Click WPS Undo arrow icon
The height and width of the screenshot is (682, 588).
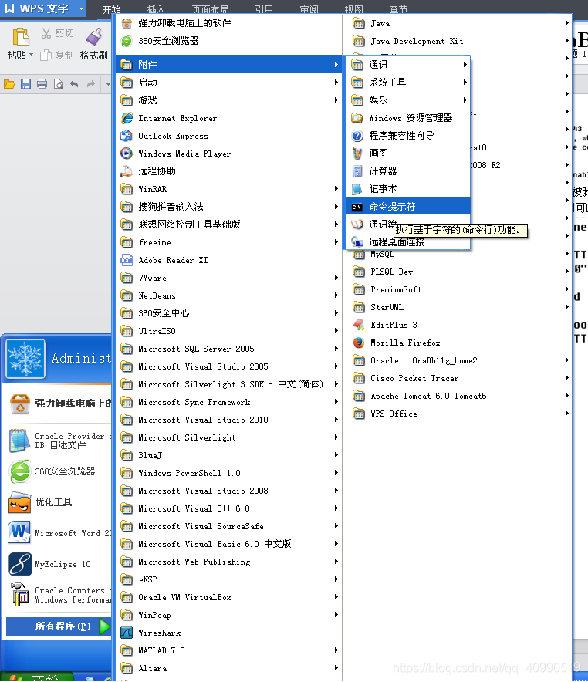click(x=74, y=84)
